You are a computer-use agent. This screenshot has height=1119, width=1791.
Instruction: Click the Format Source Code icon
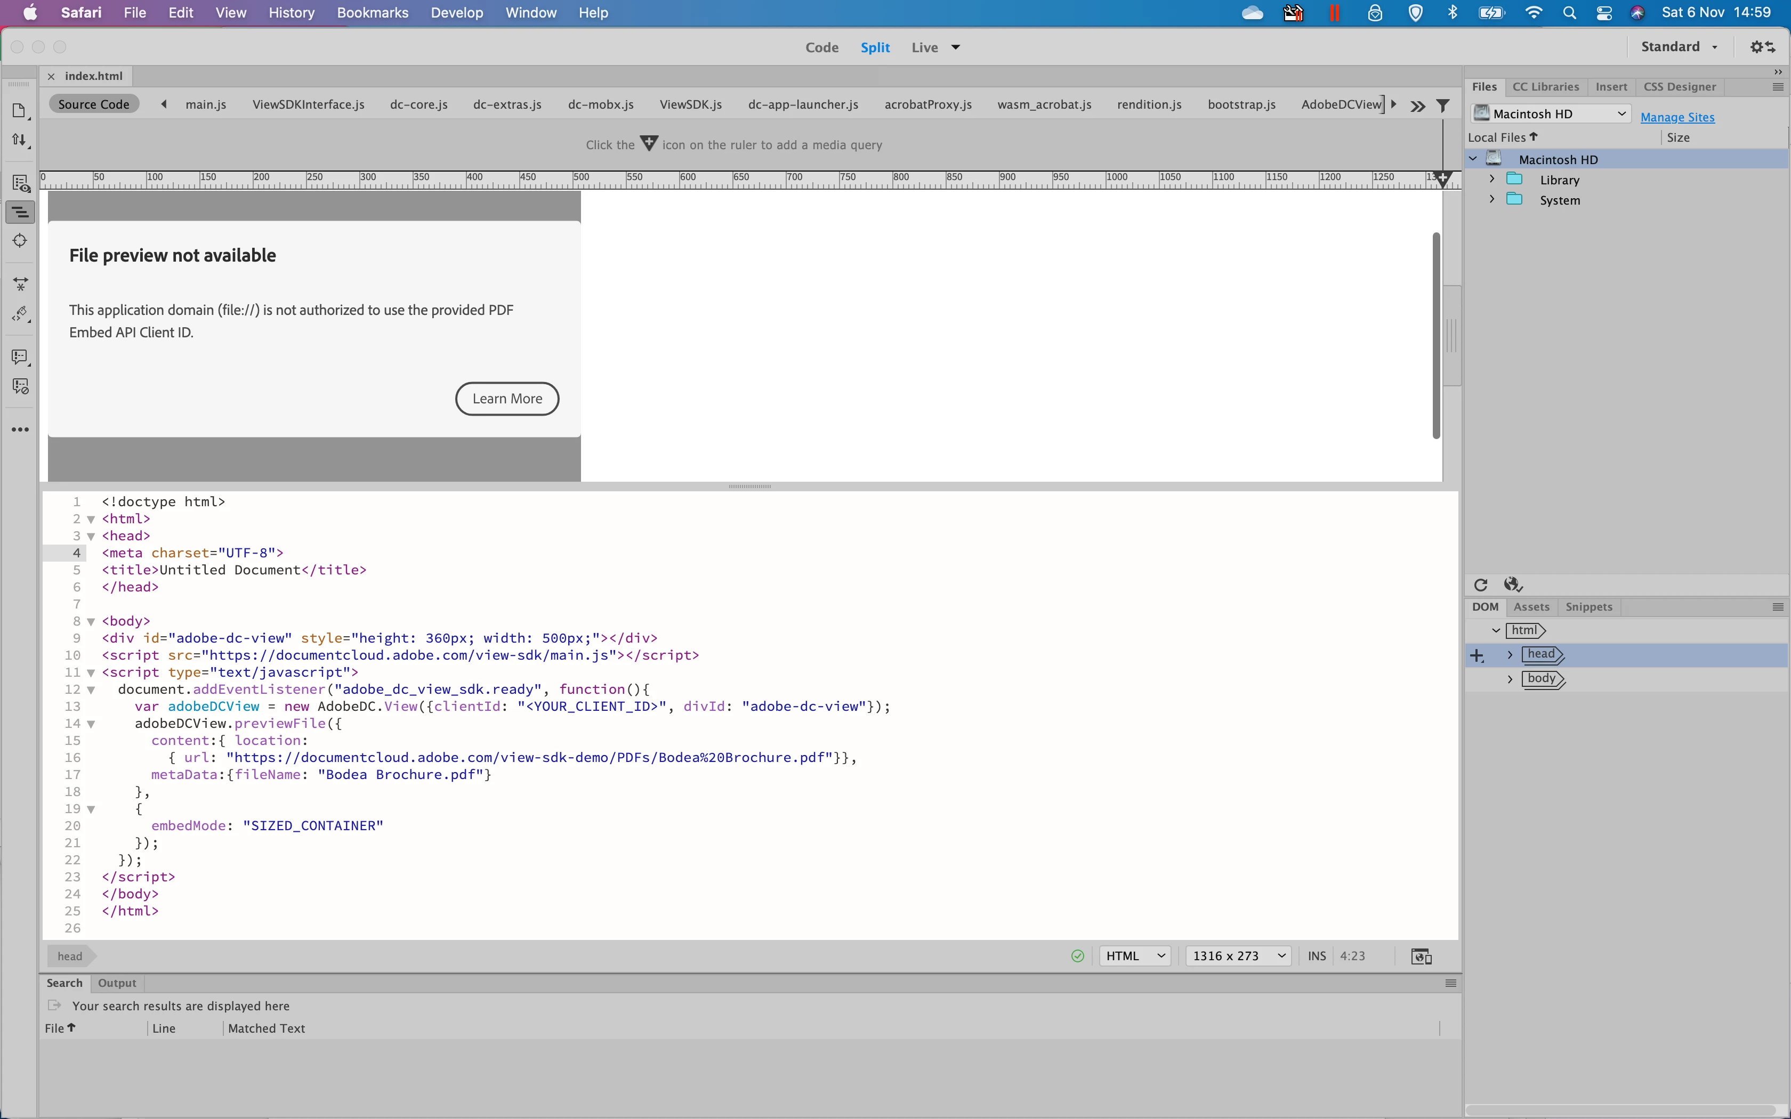tap(21, 314)
